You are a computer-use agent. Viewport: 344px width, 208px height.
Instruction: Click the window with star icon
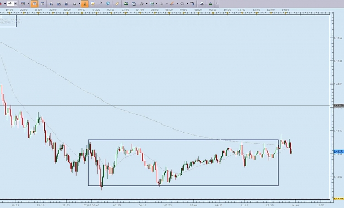click(92, 4)
